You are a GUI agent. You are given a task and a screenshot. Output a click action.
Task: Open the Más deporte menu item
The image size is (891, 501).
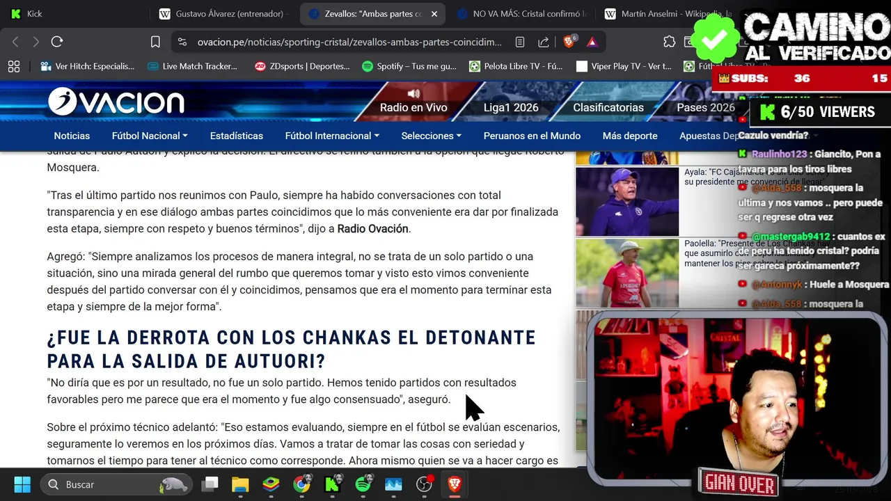[x=630, y=136]
